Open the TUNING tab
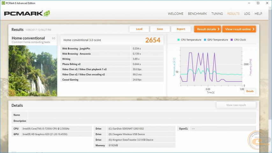Viewport: 272px width, 153px height. tap(217, 14)
